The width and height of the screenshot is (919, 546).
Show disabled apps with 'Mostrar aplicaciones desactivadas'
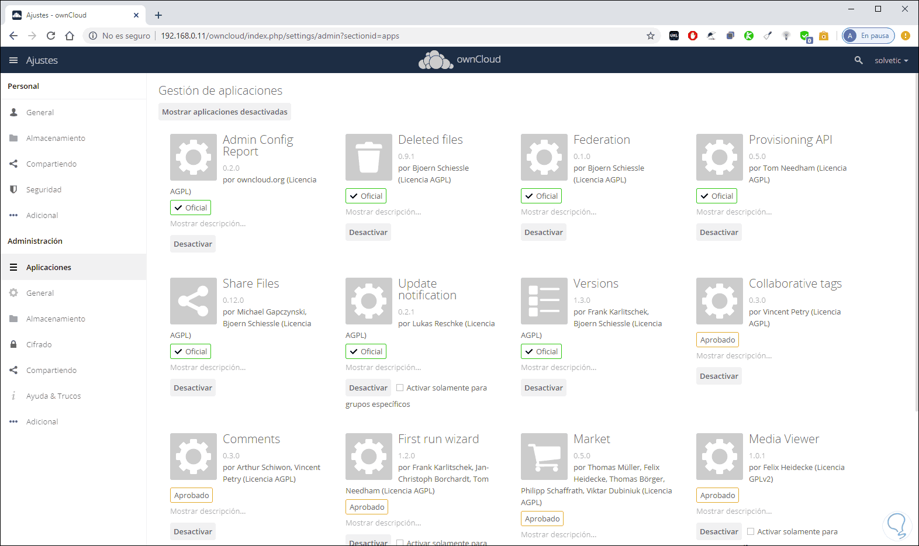[224, 112]
